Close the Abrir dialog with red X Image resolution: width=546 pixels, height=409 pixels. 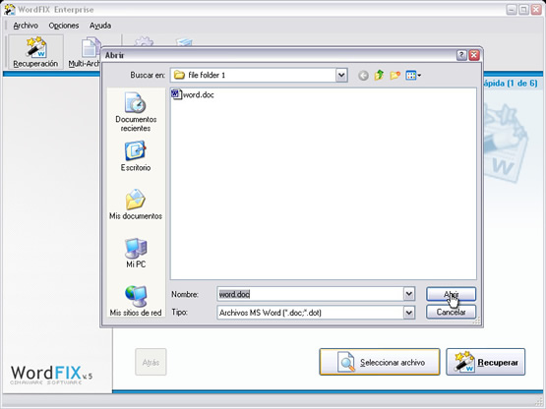point(474,55)
